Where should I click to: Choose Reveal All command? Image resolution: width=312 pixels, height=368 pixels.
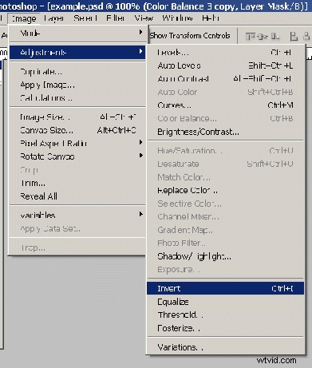pyautogui.click(x=77, y=196)
